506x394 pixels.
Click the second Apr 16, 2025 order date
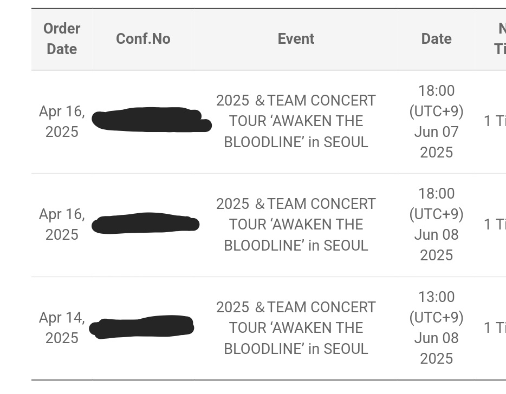point(62,225)
